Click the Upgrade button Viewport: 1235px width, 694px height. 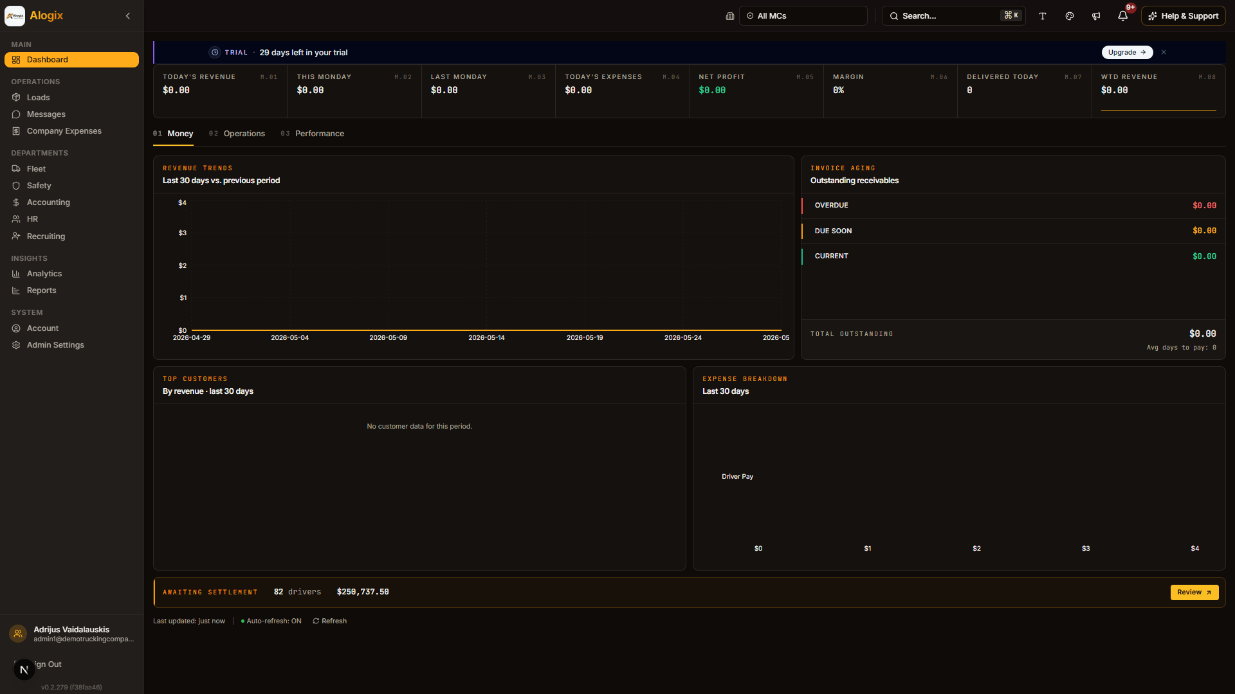pyautogui.click(x=1127, y=53)
